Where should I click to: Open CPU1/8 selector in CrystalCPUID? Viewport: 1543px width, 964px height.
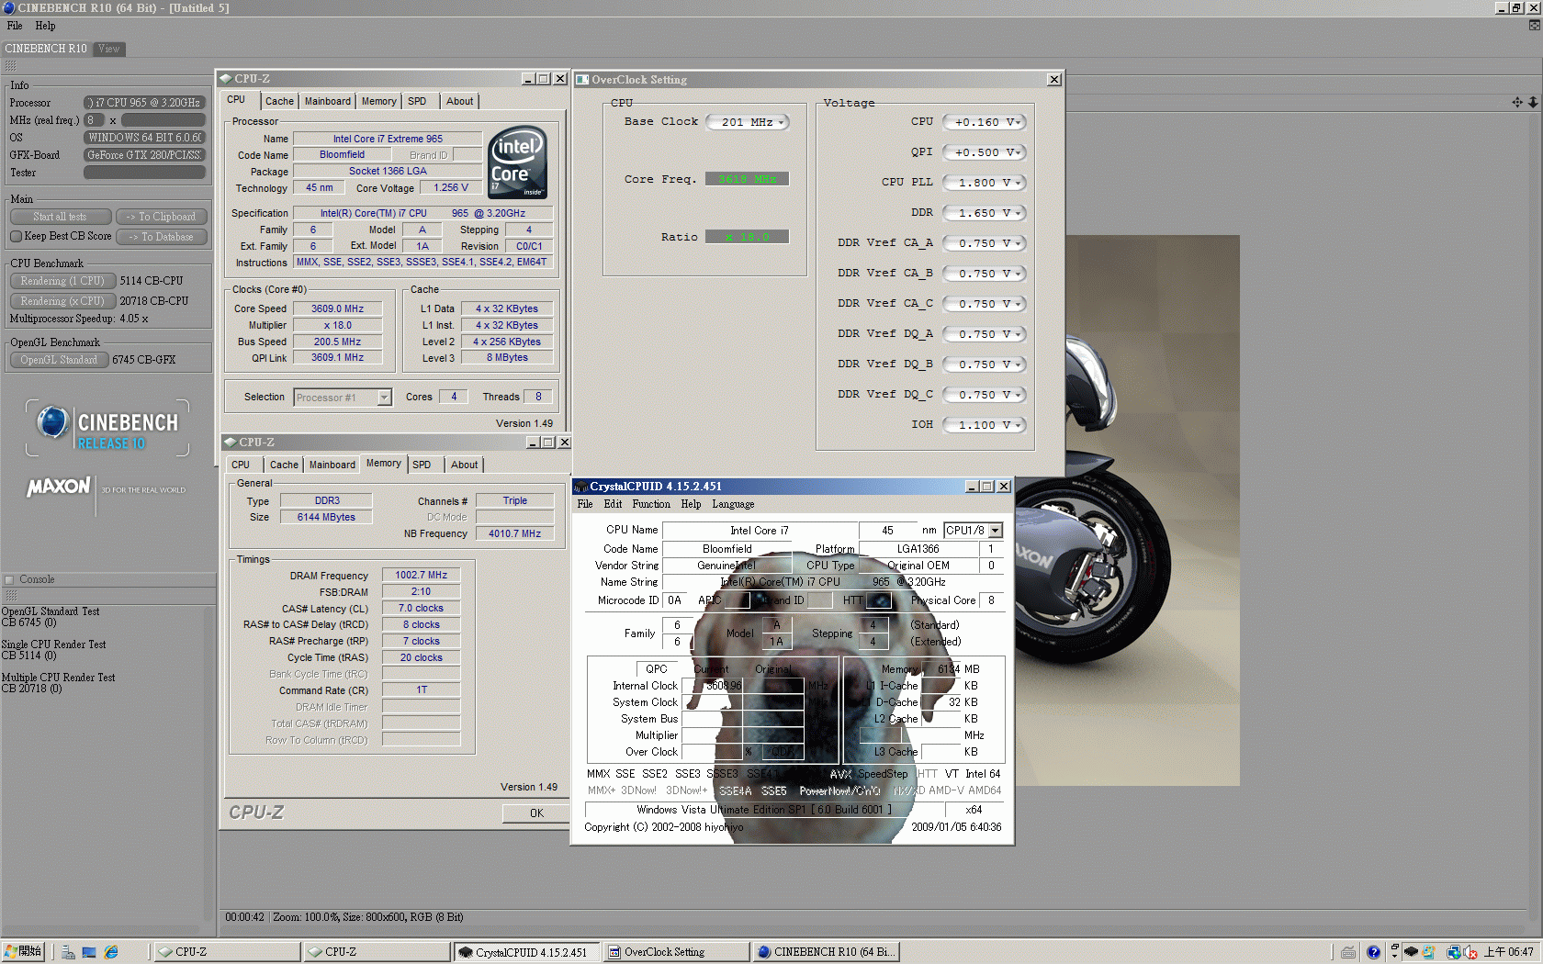973,531
